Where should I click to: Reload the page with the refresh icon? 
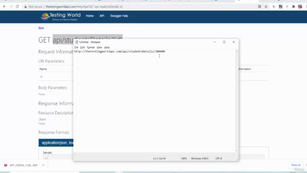pyautogui.click(x=17, y=6)
